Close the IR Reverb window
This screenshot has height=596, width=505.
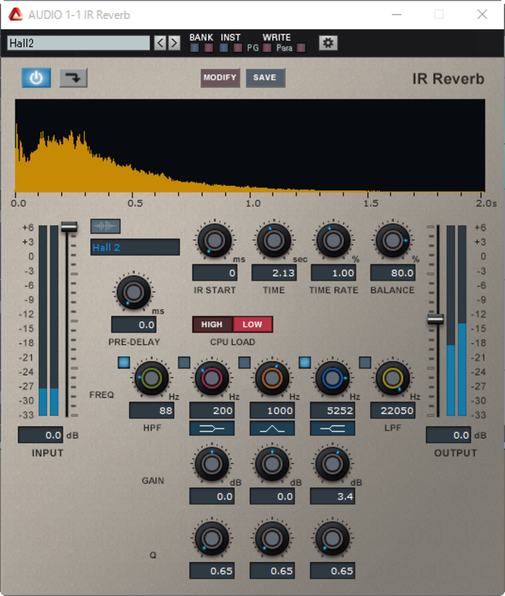tap(482, 15)
